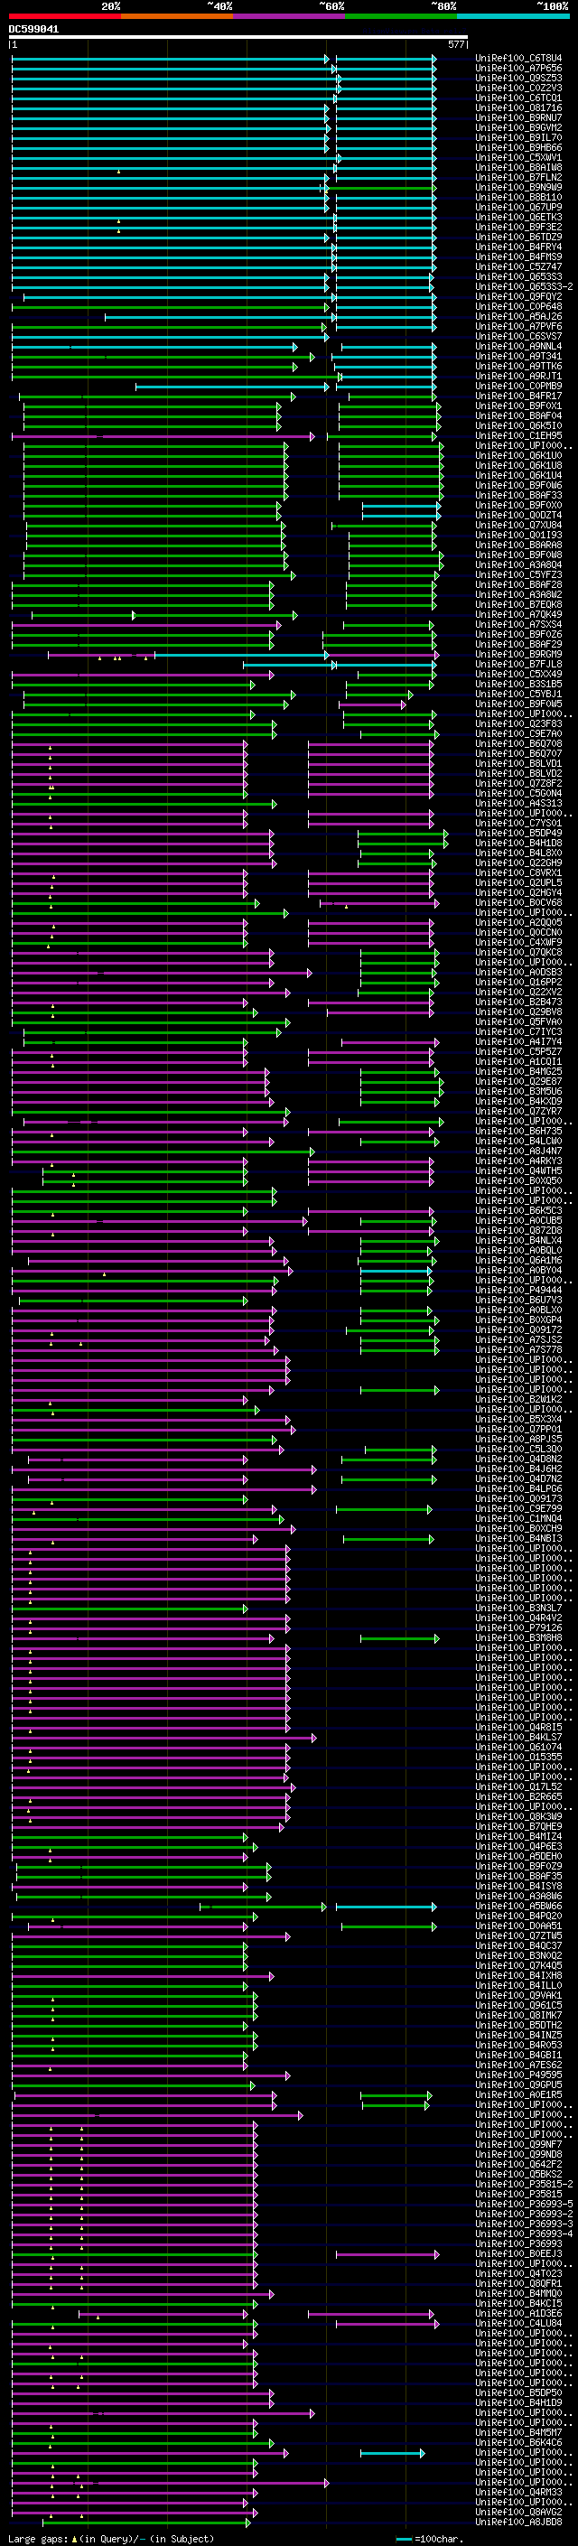
Task: Click hit label UniRef100_A9RJT1
Action: click(x=517, y=377)
